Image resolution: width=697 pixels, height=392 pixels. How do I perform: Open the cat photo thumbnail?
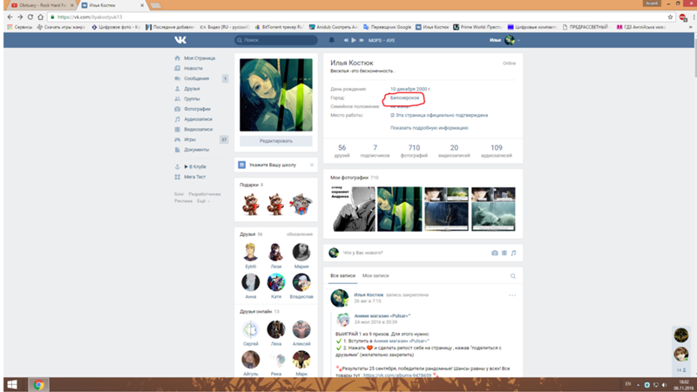pos(493,209)
